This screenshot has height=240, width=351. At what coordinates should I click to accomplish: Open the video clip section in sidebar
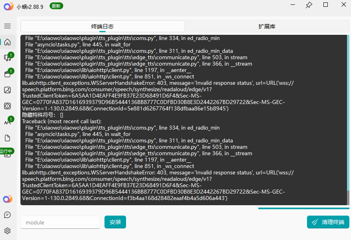[7, 74]
